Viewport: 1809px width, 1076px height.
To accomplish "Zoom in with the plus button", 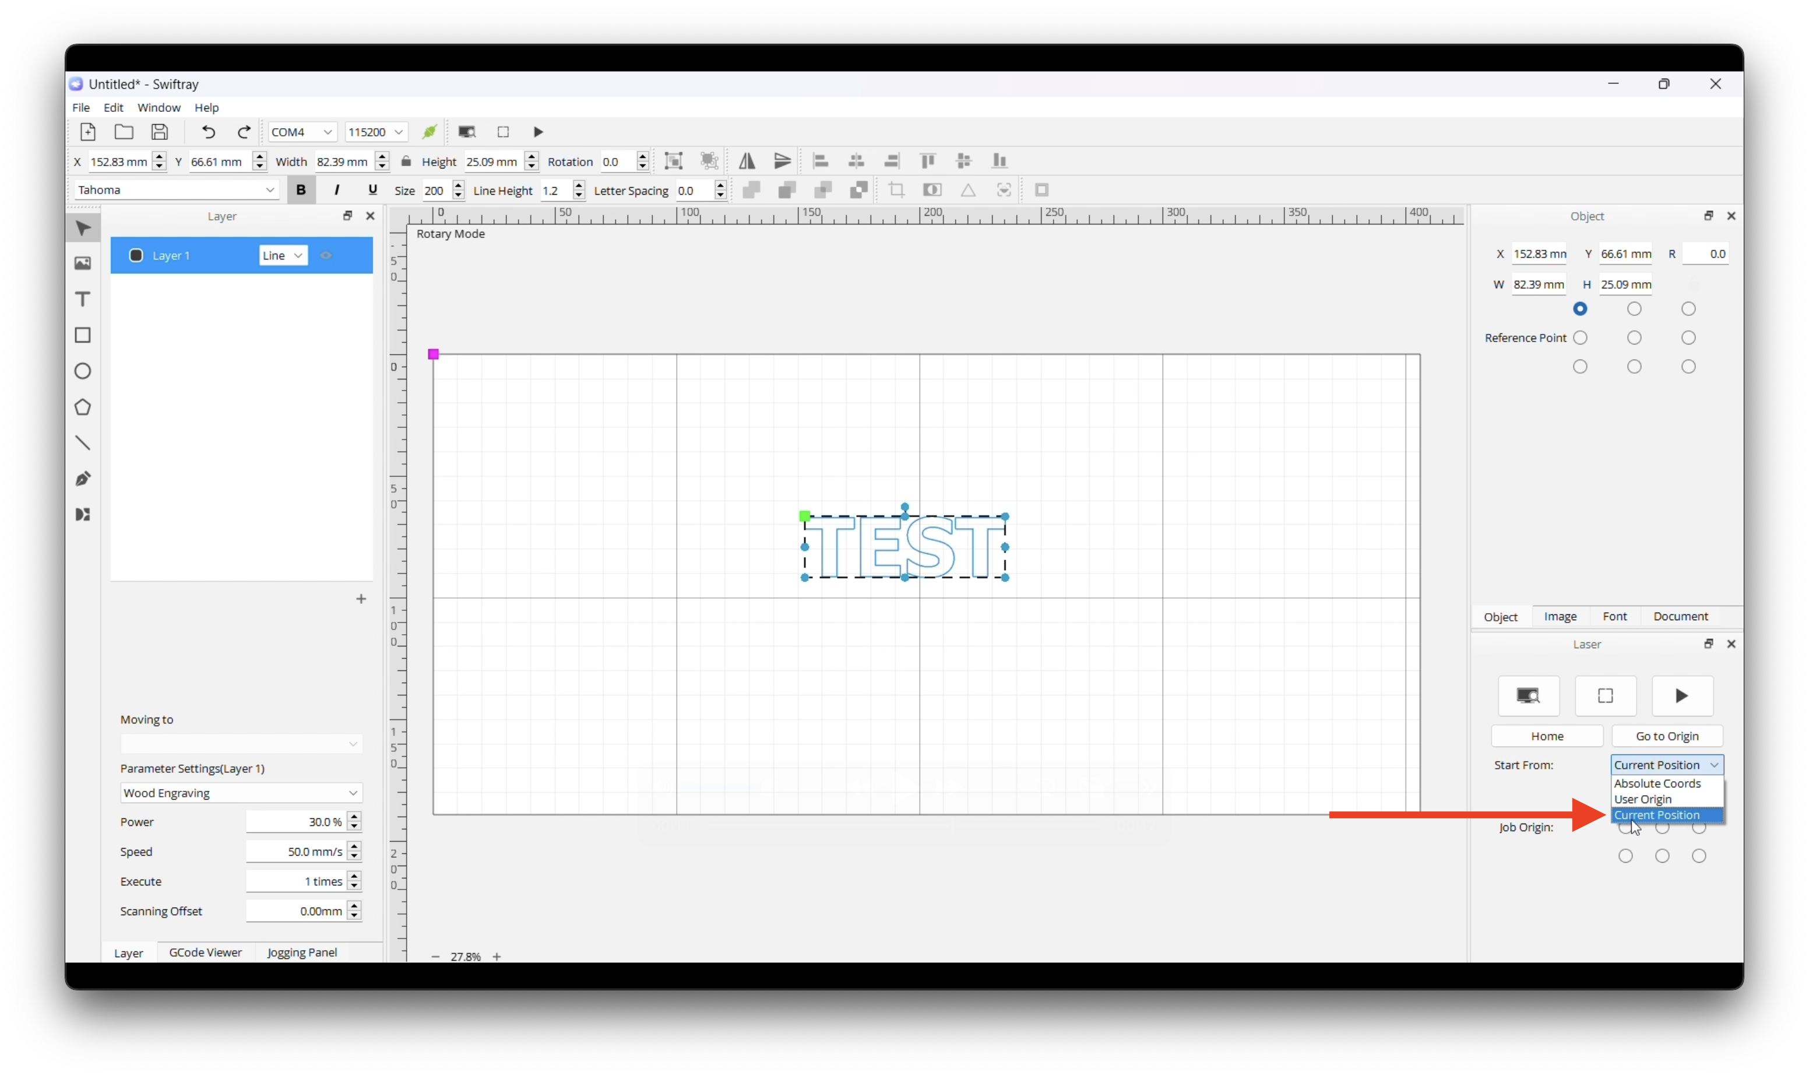I will pyautogui.click(x=497, y=957).
